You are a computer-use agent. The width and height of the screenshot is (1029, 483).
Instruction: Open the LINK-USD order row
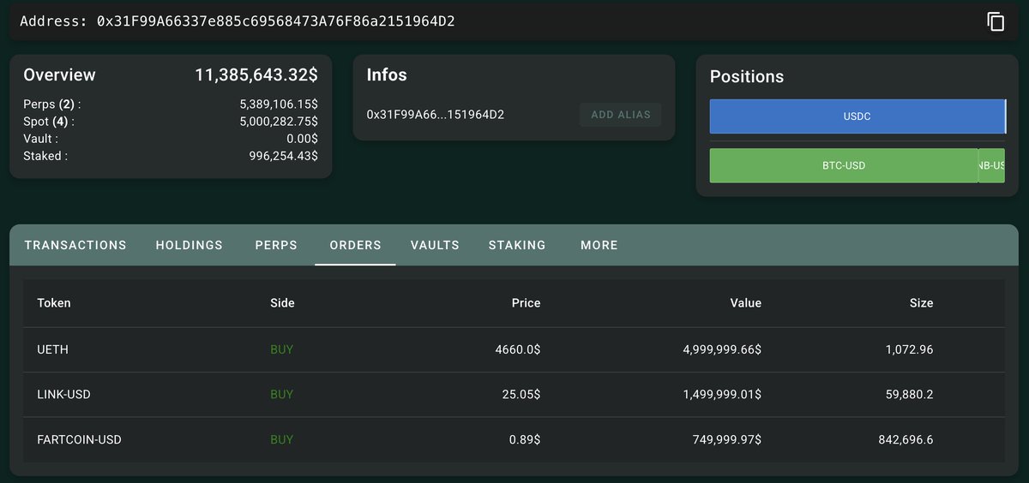click(514, 395)
